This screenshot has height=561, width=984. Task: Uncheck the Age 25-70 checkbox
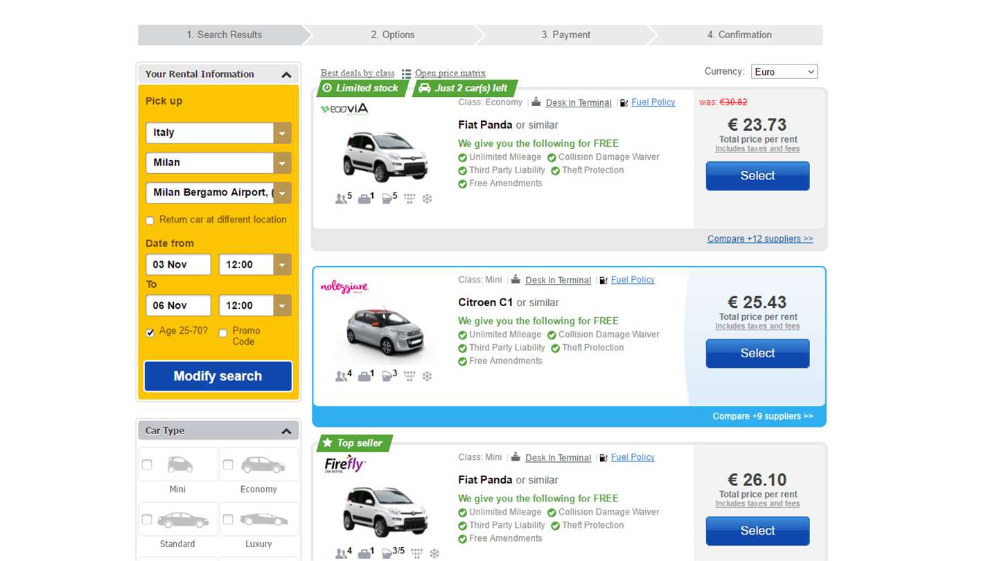click(x=150, y=332)
